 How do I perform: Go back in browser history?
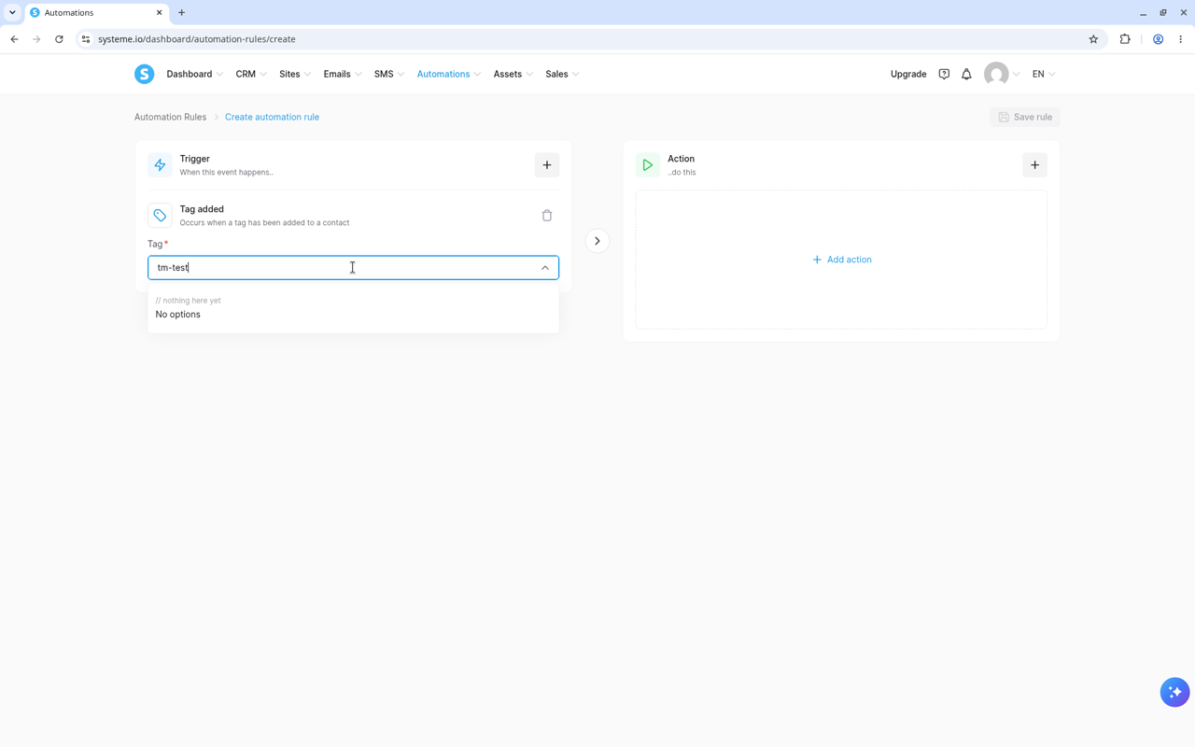(x=14, y=39)
